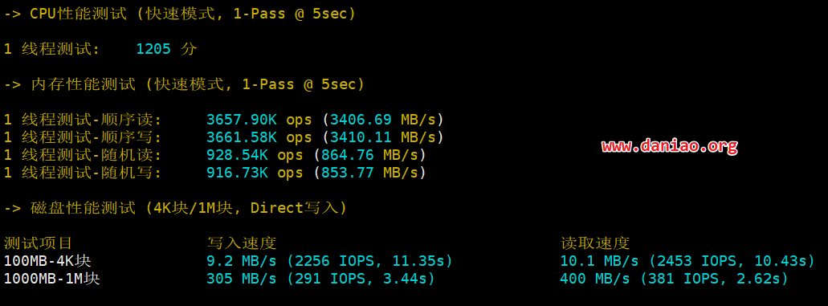Click the 9.2 MB/s write speed result

[241, 261]
